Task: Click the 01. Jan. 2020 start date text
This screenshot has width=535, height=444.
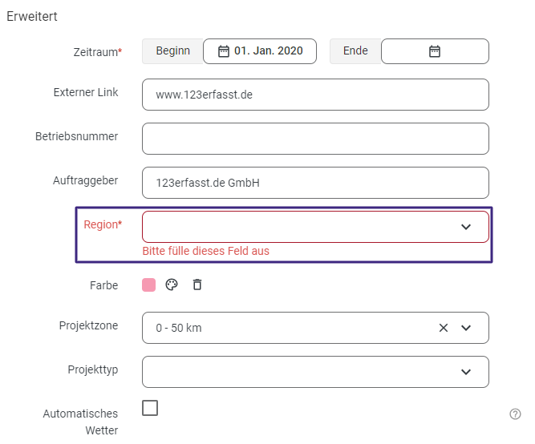Action: coord(269,51)
